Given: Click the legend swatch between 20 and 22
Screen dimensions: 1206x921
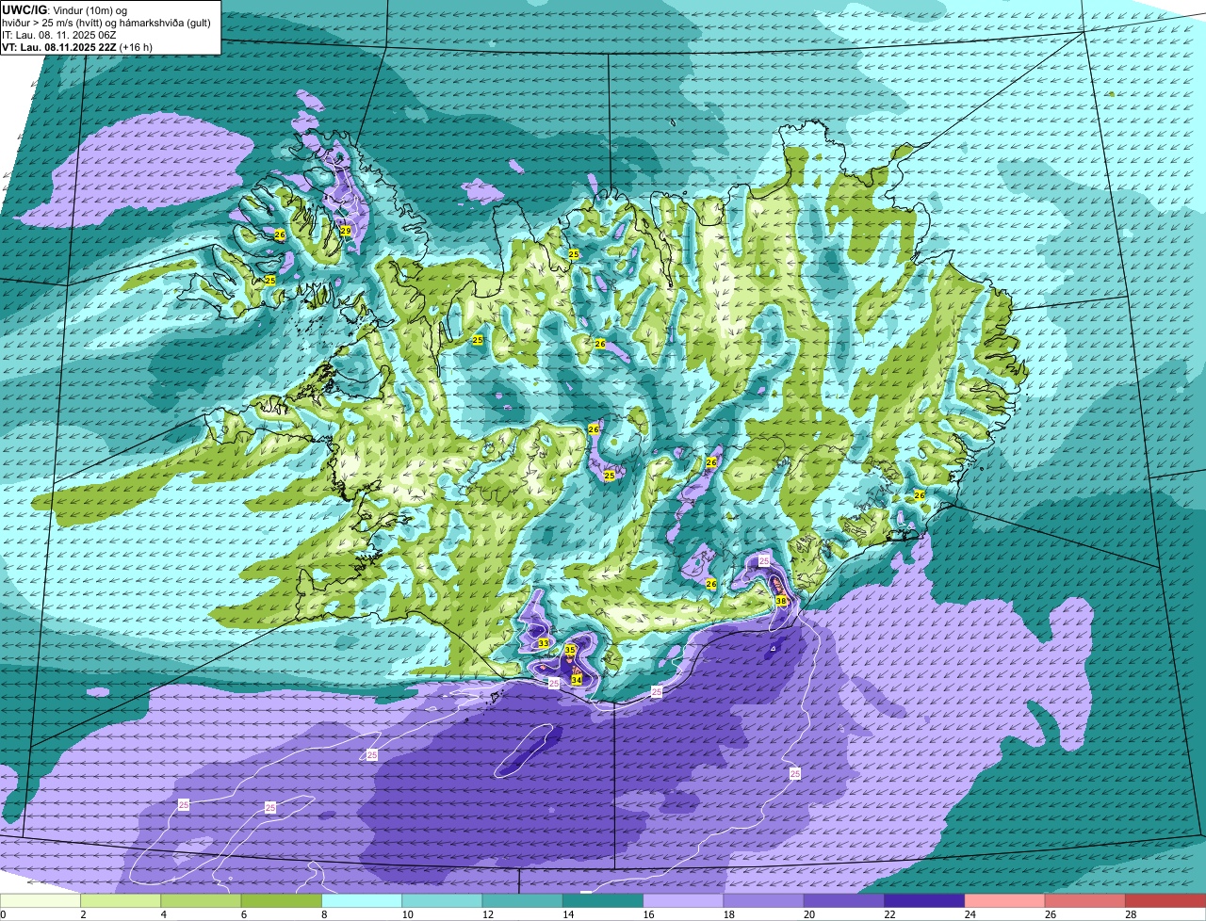Looking at the screenshot, I should point(844,901).
